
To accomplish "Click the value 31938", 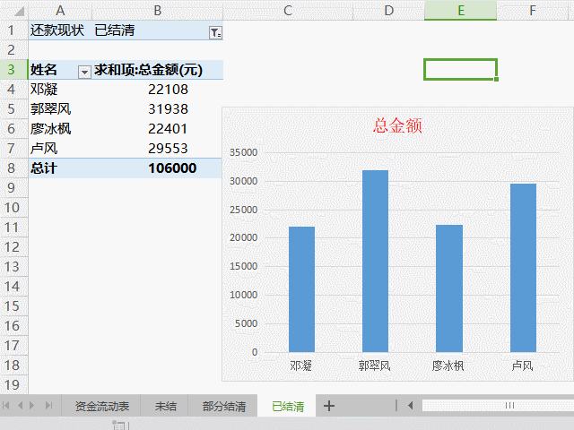I will [x=168, y=109].
